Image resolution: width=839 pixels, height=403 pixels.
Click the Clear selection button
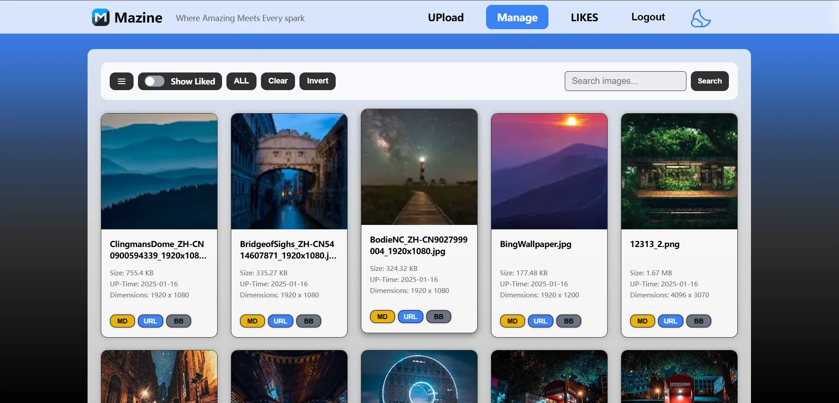278,81
